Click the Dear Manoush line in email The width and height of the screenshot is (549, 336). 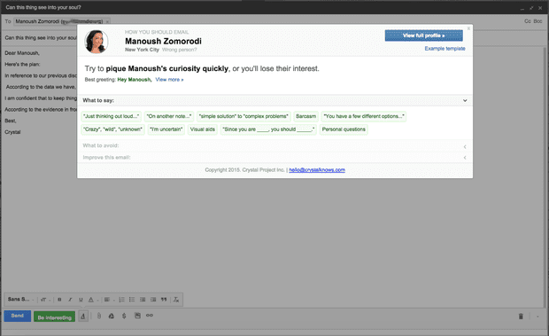tap(22, 53)
